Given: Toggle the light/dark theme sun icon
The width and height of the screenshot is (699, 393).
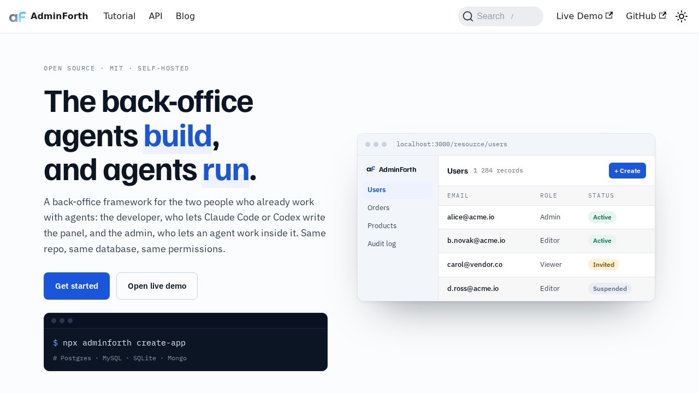Looking at the screenshot, I should [x=682, y=16].
